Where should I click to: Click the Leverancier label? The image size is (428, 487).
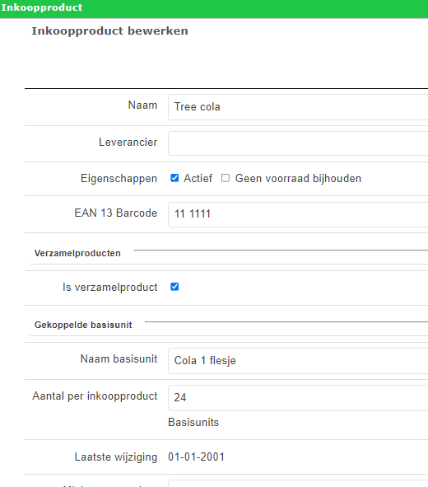click(128, 143)
